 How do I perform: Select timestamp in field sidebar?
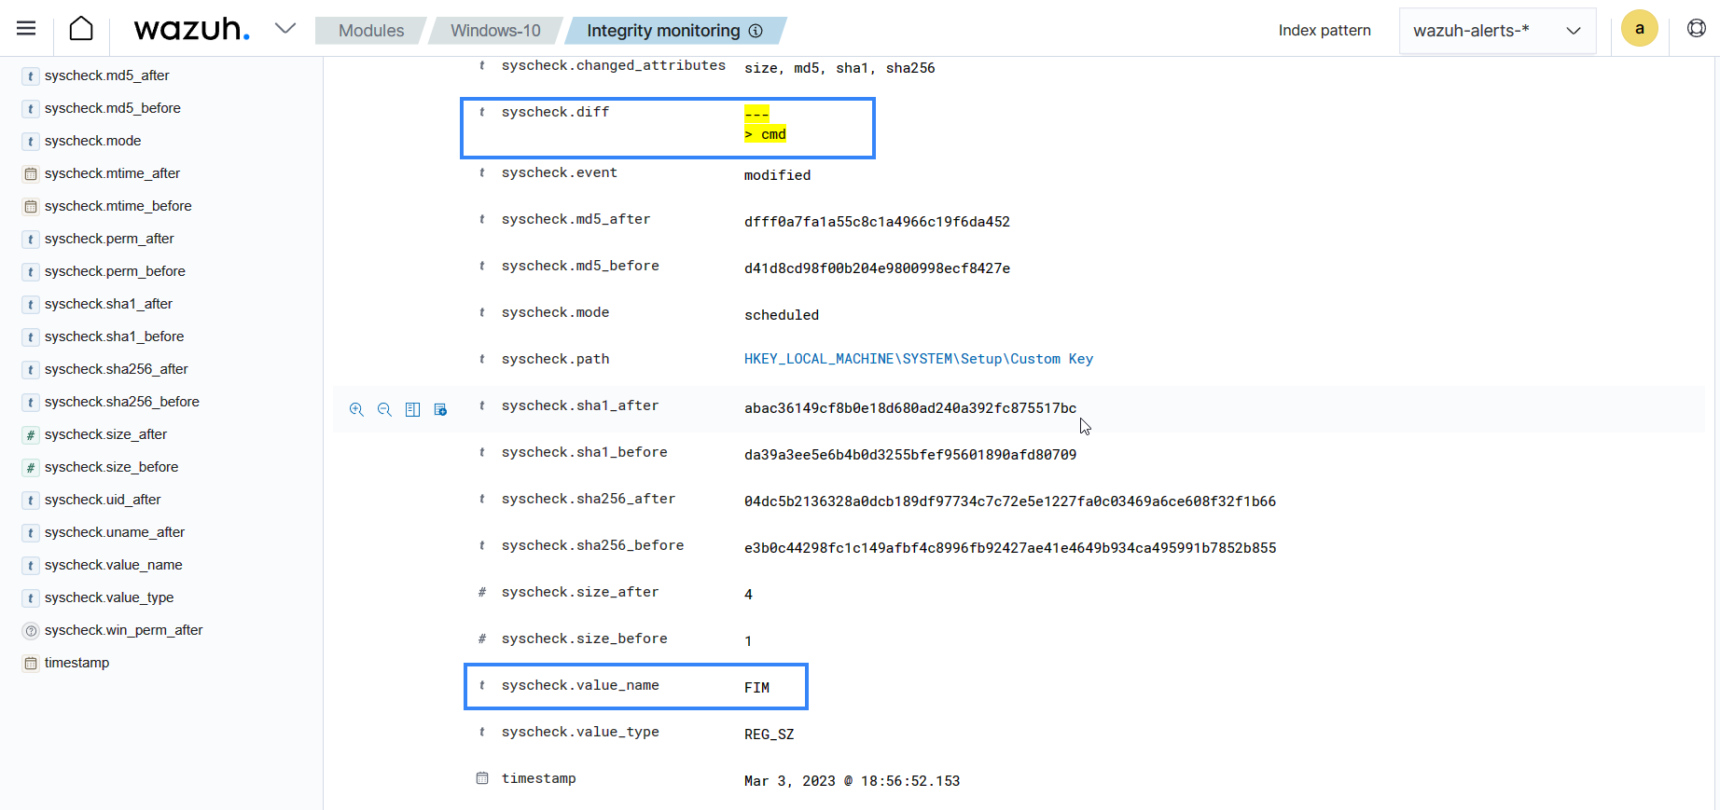(76, 663)
